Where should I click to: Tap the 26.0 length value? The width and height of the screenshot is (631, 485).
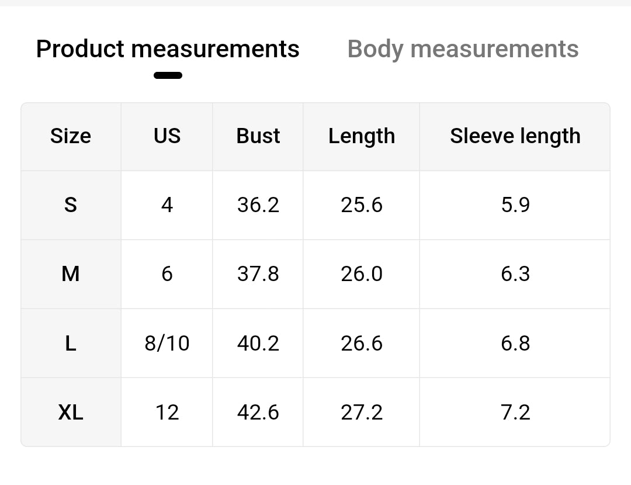pyautogui.click(x=362, y=274)
